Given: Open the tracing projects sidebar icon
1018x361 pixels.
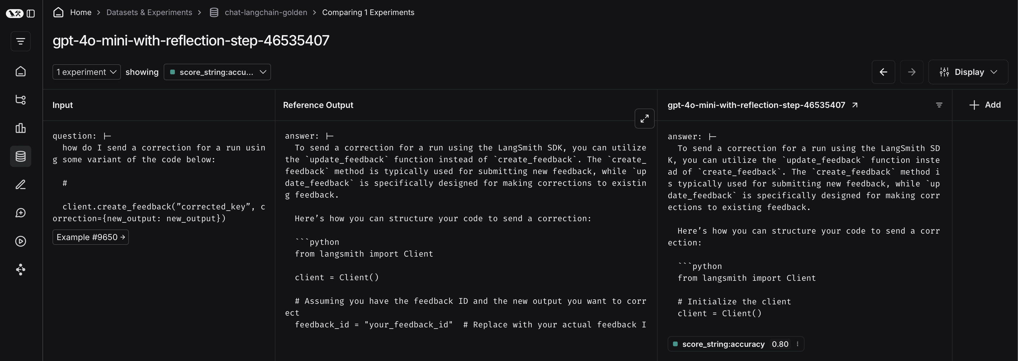Looking at the screenshot, I should coord(21,100).
